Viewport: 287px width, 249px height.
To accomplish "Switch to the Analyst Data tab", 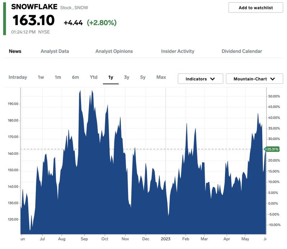I will point(55,51).
